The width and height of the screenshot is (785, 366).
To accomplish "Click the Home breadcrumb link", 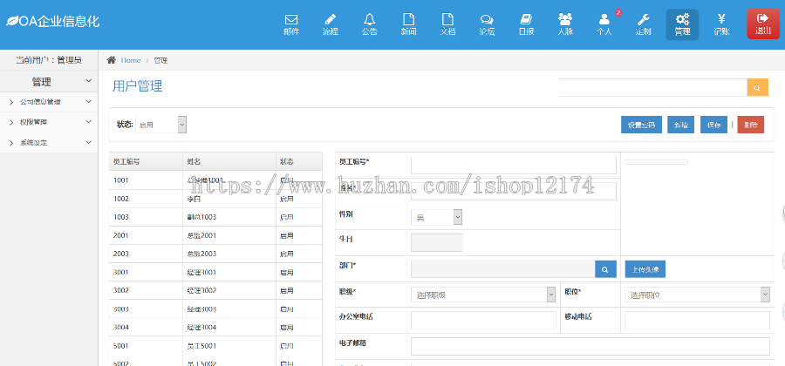I will click(x=131, y=60).
